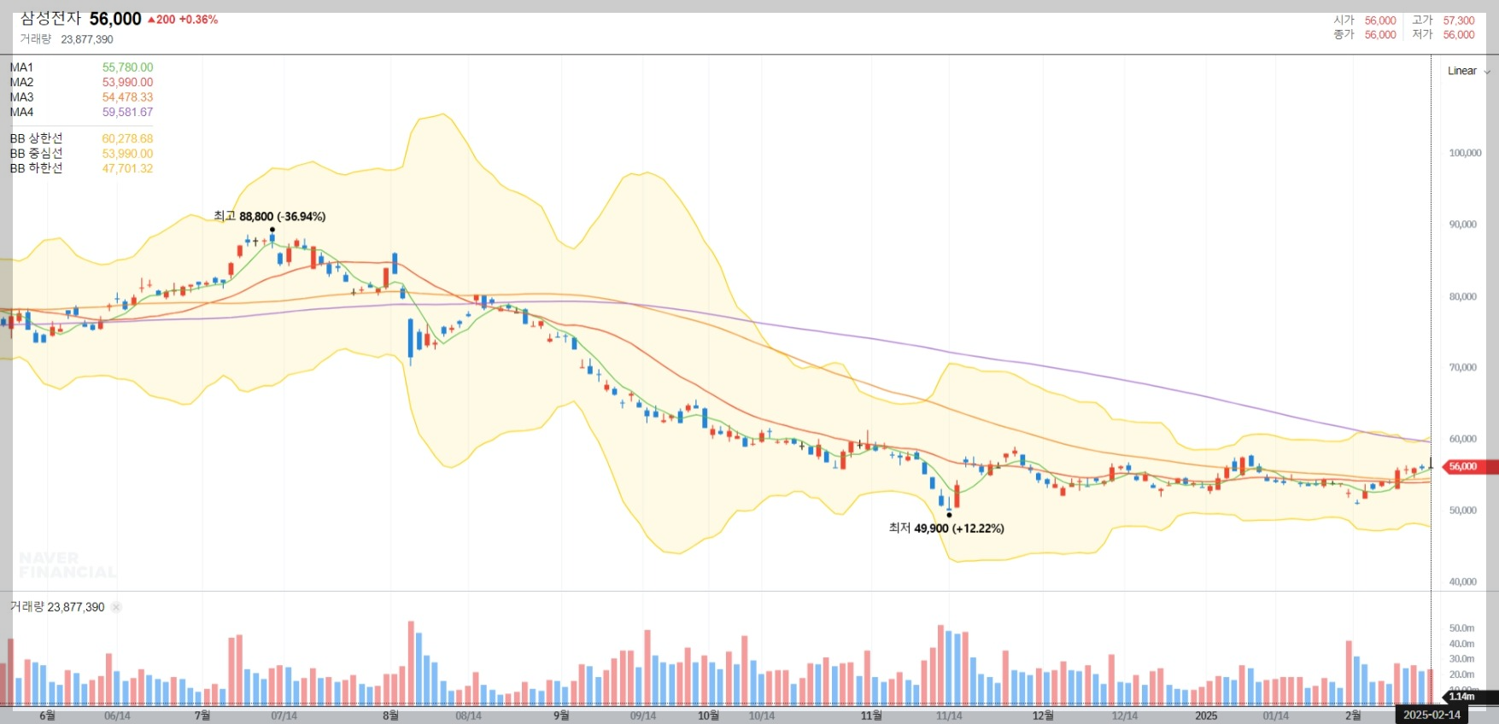
Task: Click the +0.36% price change indicator
Action: [198, 20]
